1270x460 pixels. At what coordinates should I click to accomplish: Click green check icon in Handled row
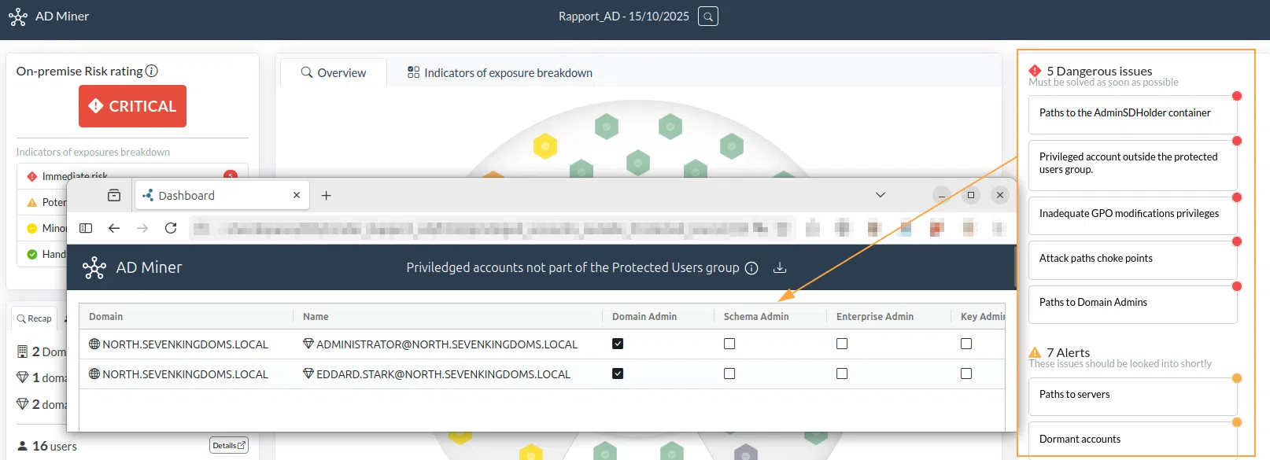tap(32, 254)
